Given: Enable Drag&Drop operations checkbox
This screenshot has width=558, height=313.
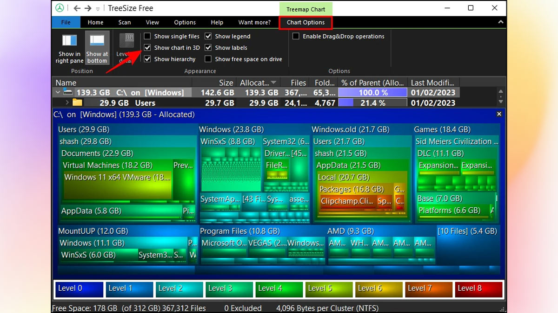Looking at the screenshot, I should (x=296, y=36).
